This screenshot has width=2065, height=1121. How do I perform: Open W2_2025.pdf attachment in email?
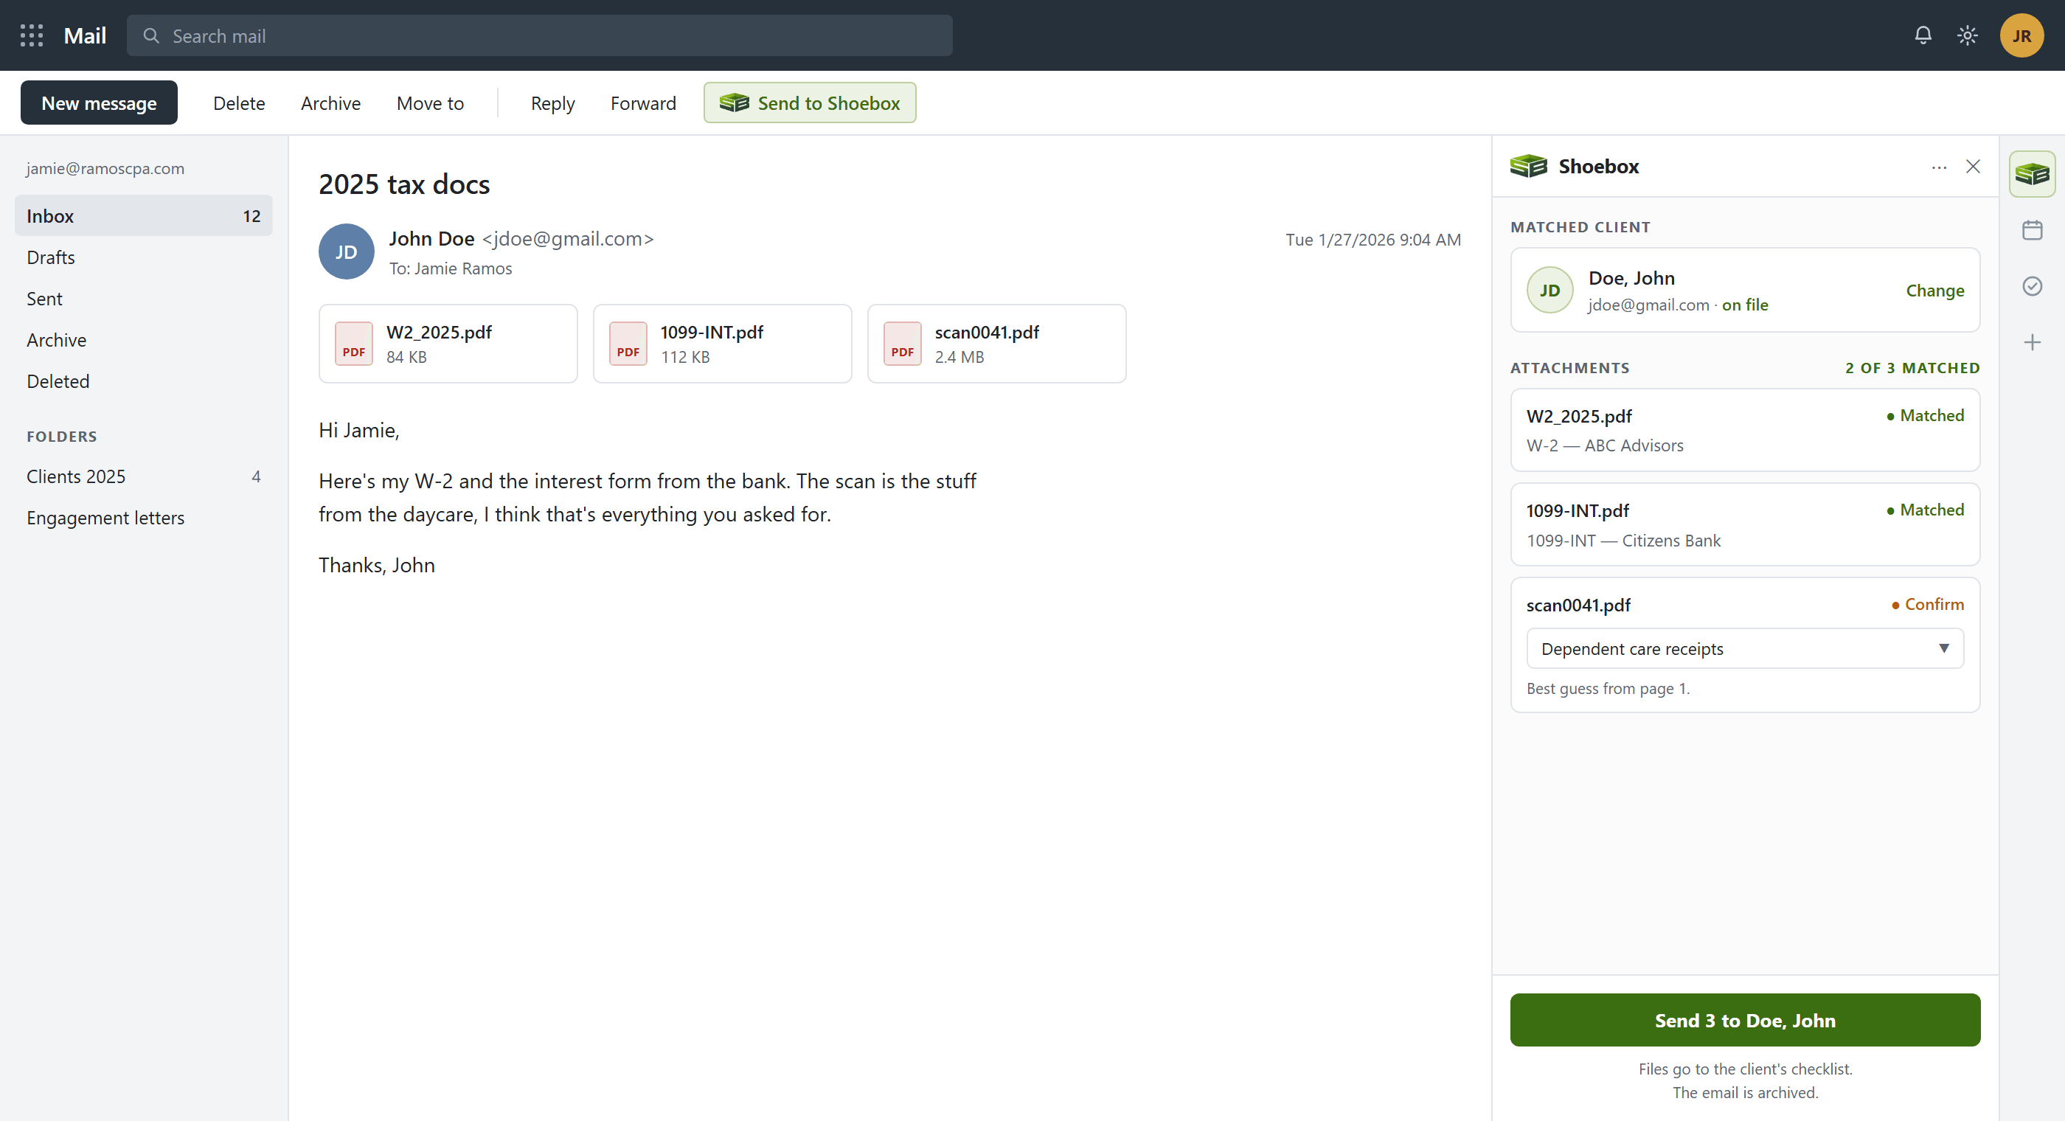(x=448, y=343)
